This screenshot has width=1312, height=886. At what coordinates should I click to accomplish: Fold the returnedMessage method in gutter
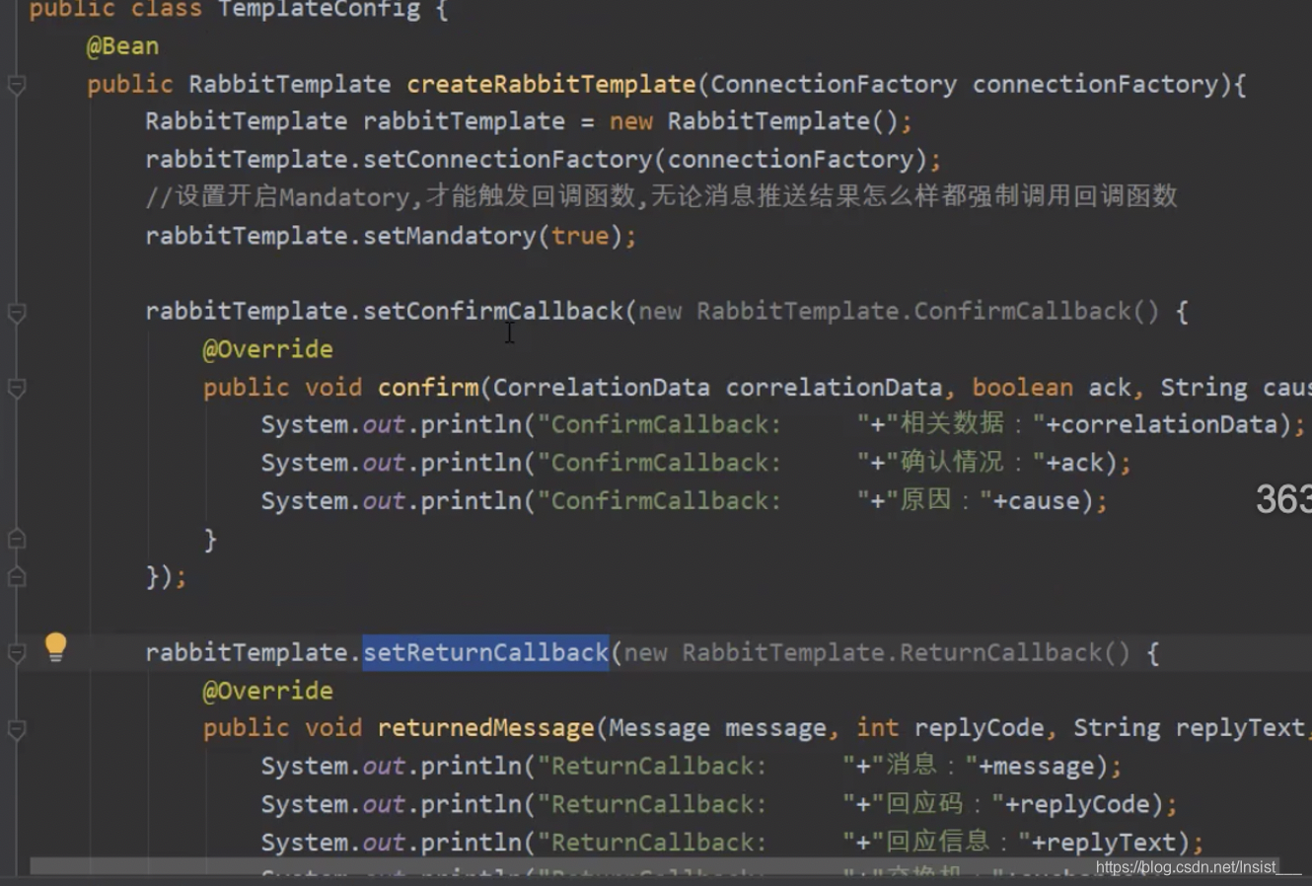pos(17,729)
